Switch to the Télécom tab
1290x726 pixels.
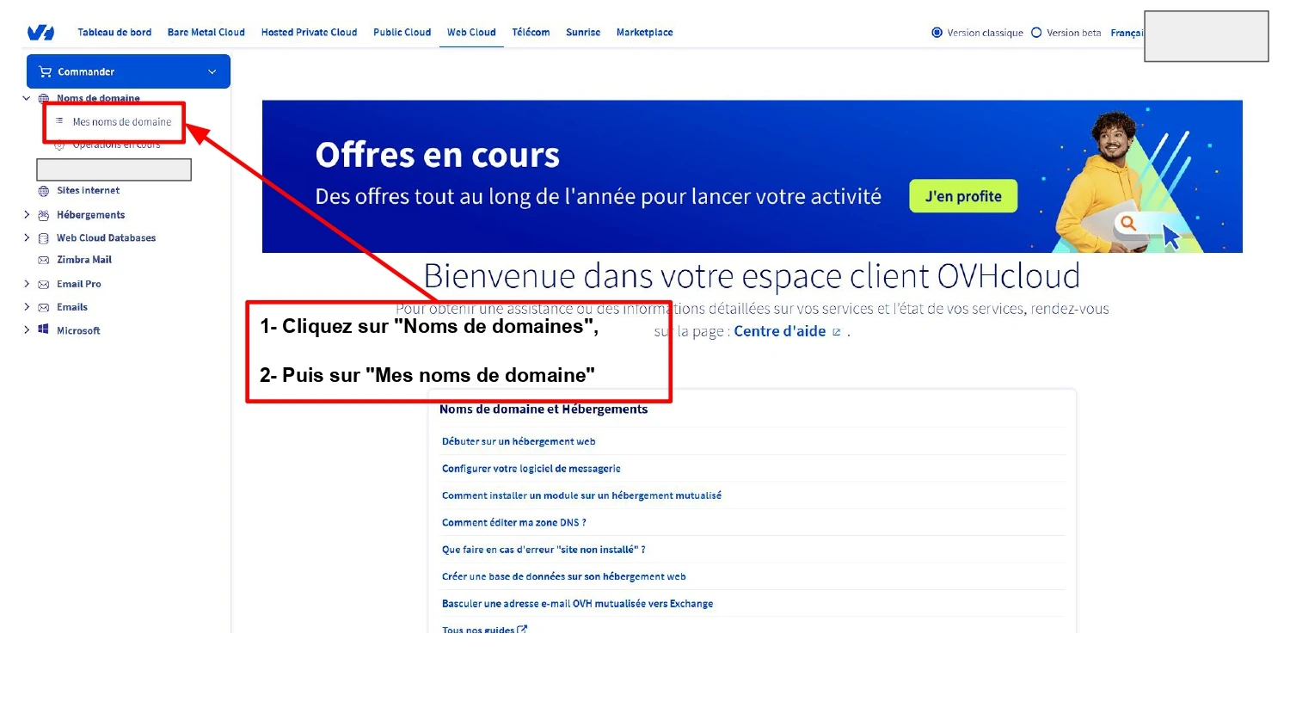click(531, 32)
